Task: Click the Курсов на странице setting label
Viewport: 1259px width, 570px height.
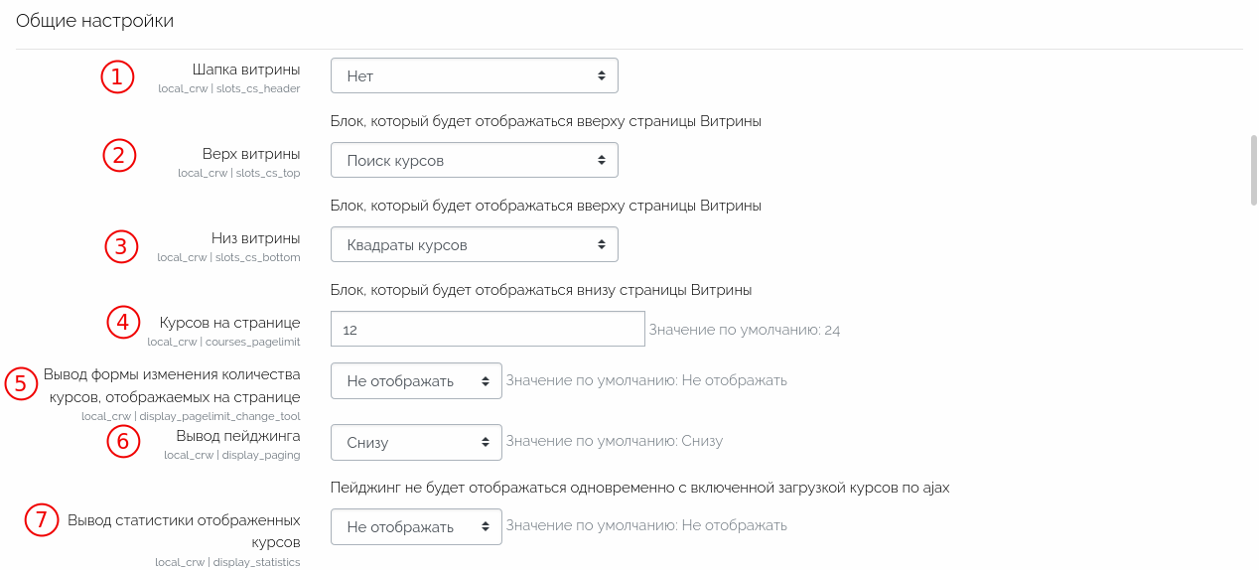Action: (x=229, y=323)
